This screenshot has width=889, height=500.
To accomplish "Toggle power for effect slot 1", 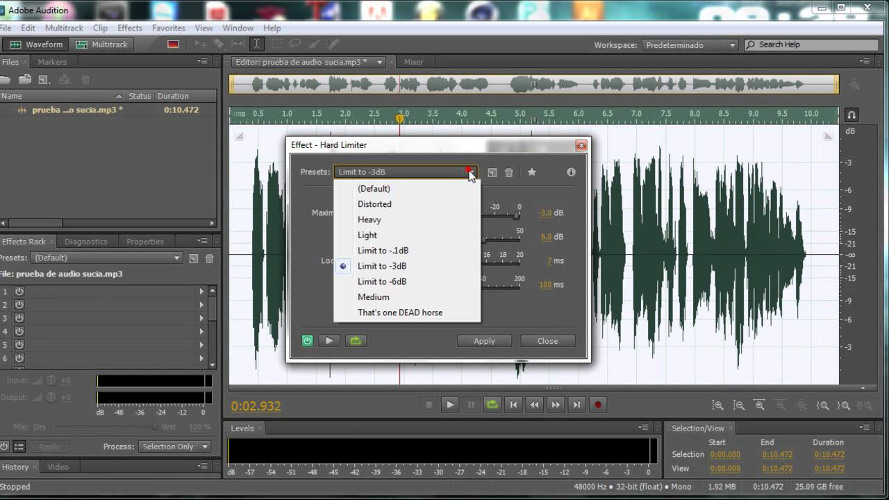I will [x=19, y=292].
